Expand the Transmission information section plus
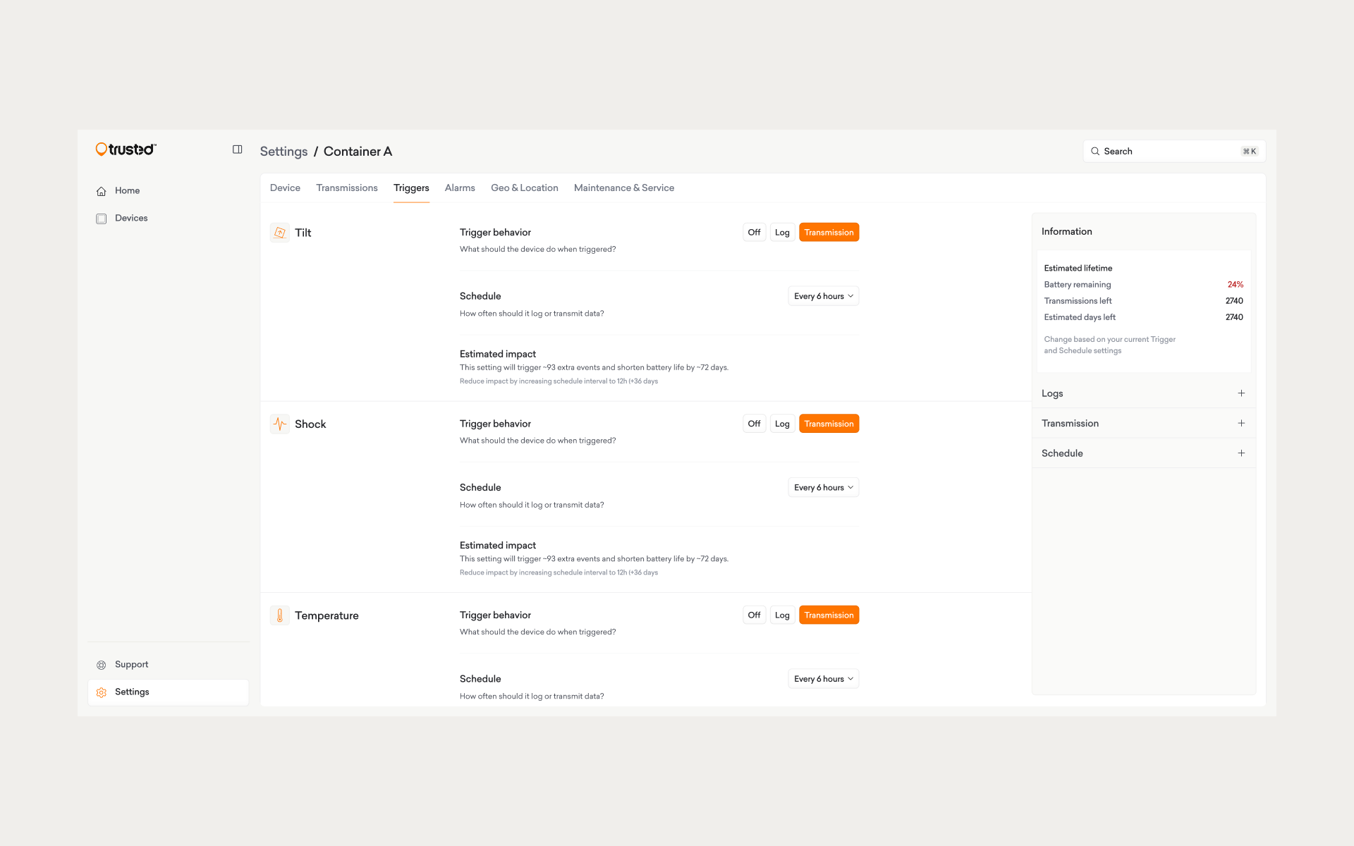 coord(1241,423)
